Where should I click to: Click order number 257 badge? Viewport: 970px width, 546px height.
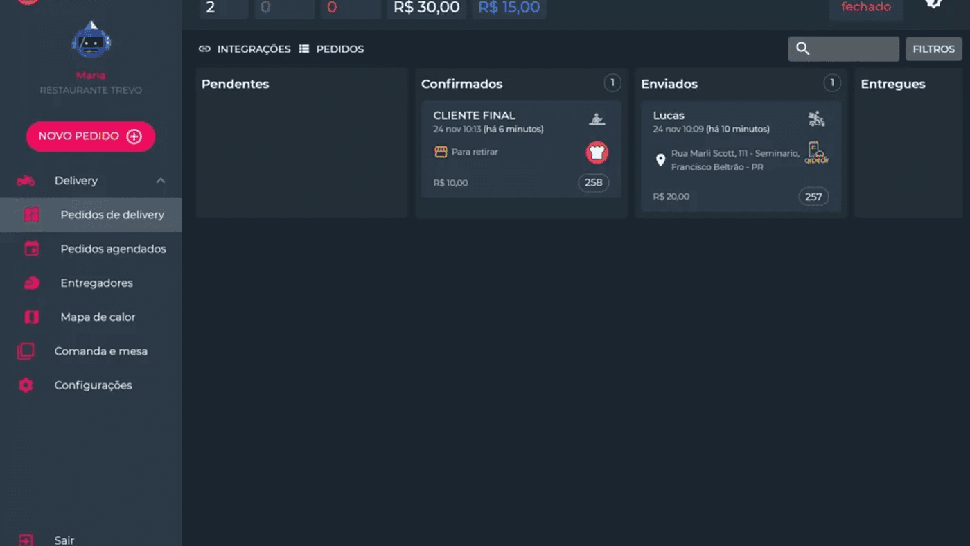(x=813, y=197)
